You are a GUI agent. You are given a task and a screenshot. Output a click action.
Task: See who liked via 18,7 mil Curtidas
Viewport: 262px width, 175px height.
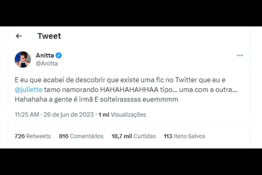(133, 136)
